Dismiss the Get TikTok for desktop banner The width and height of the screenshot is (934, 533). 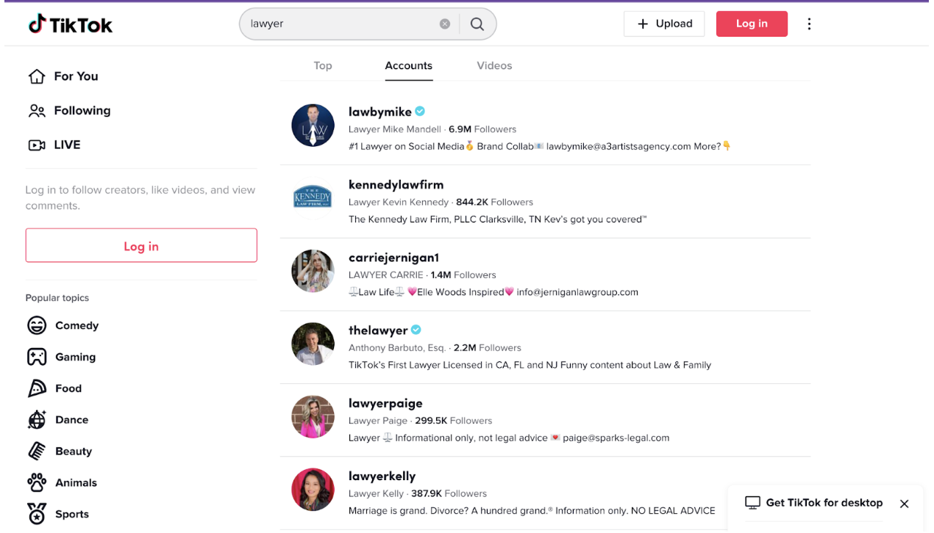(x=905, y=504)
